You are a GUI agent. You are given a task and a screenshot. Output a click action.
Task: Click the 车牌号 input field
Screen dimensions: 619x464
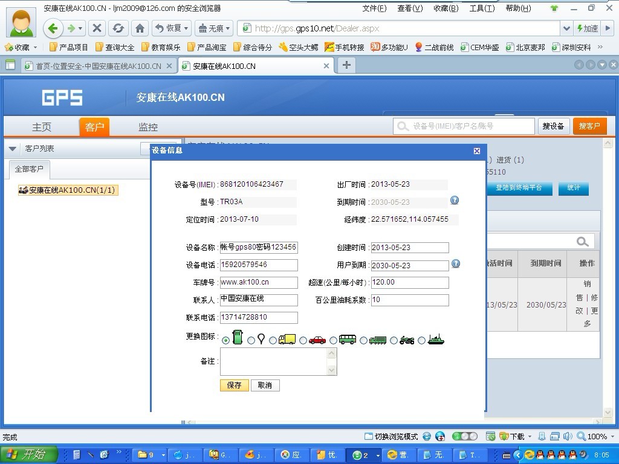click(259, 283)
